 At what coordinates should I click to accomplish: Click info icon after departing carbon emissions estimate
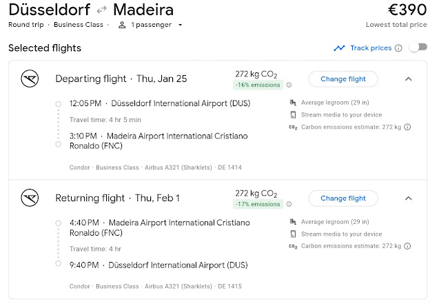tap(408, 127)
